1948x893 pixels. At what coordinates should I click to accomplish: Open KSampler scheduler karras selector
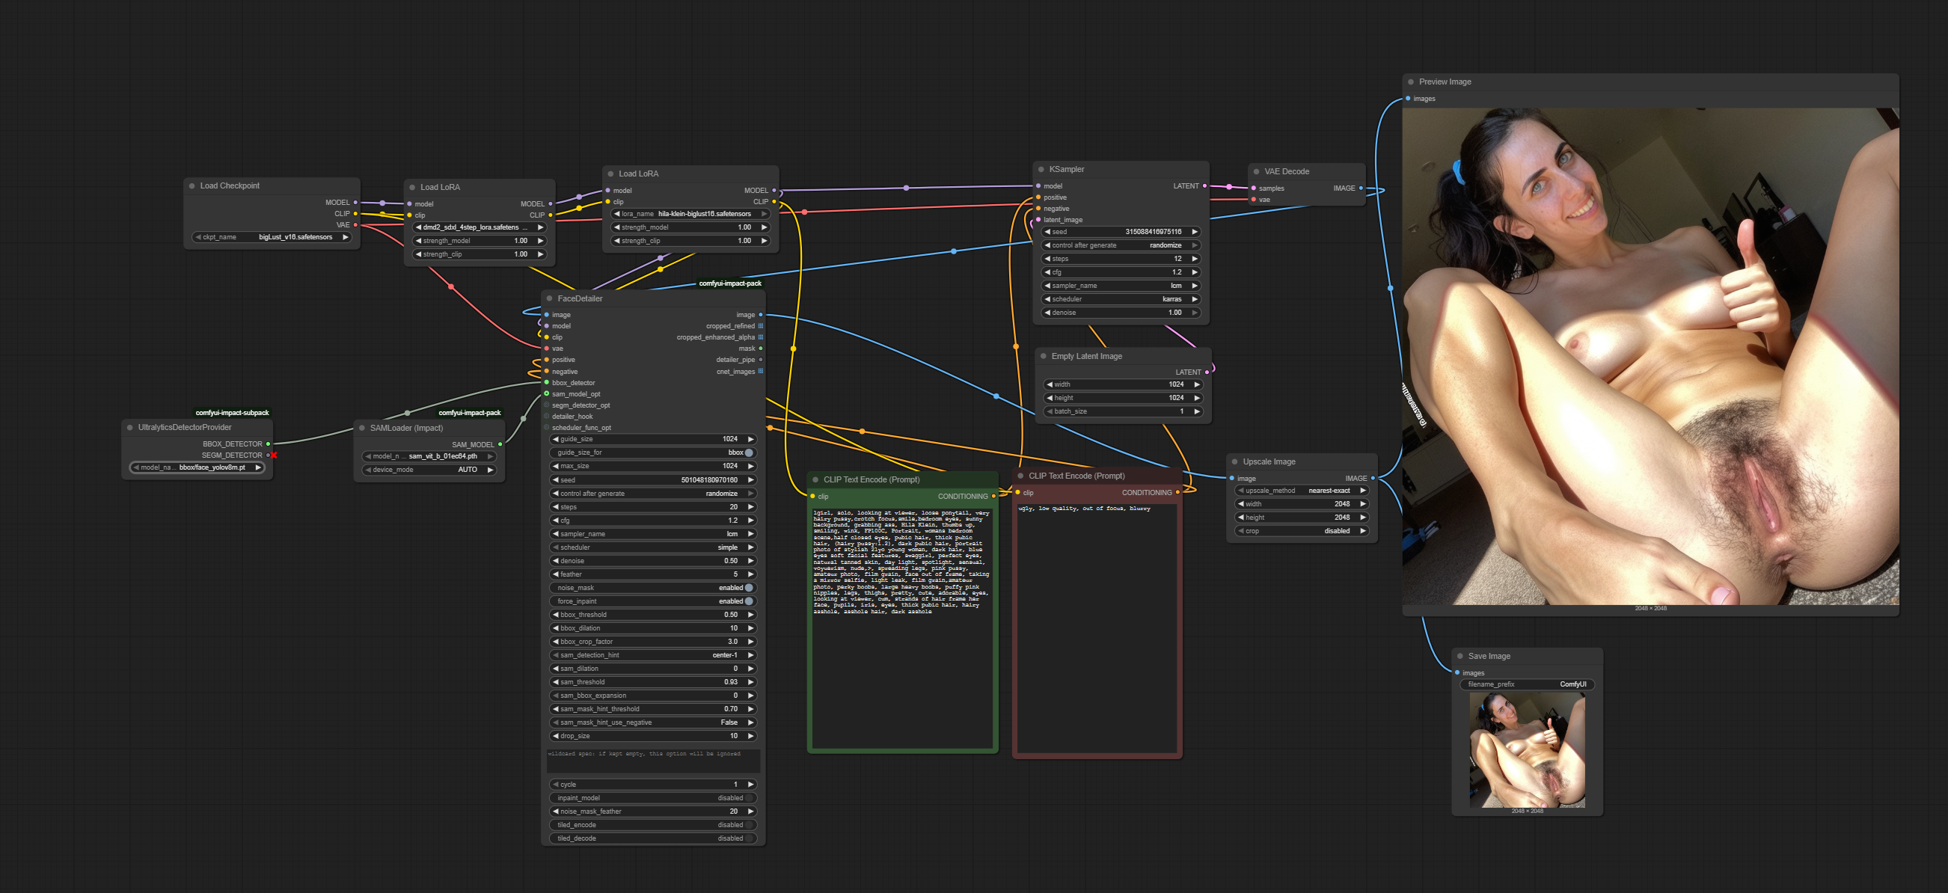click(x=1121, y=299)
